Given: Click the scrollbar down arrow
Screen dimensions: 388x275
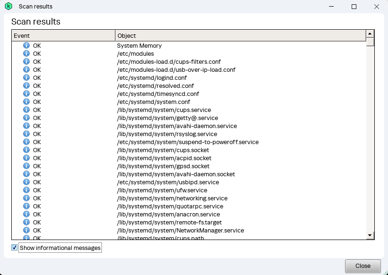Looking at the screenshot, I should [x=370, y=235].
